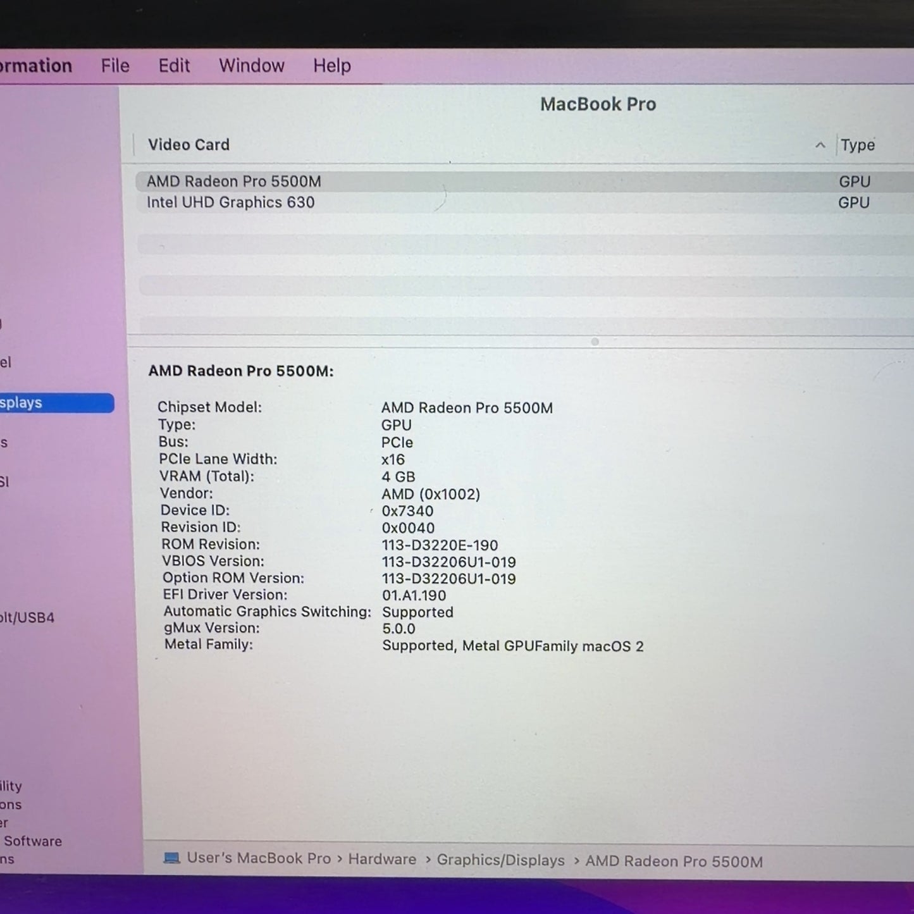Click AMD Radeon Pro 5500M in path bar
This screenshot has height=914, width=914.
pyautogui.click(x=674, y=862)
